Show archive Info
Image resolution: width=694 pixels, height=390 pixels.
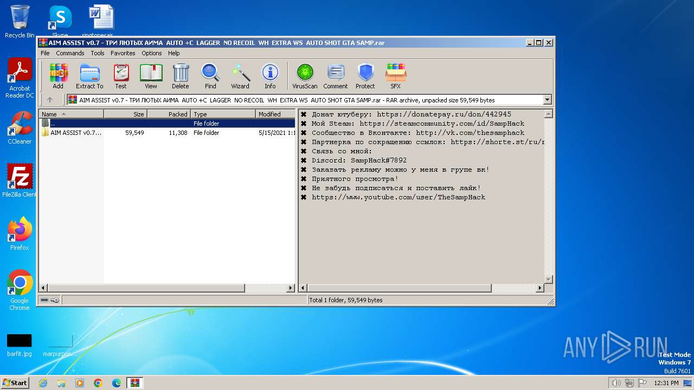point(270,76)
